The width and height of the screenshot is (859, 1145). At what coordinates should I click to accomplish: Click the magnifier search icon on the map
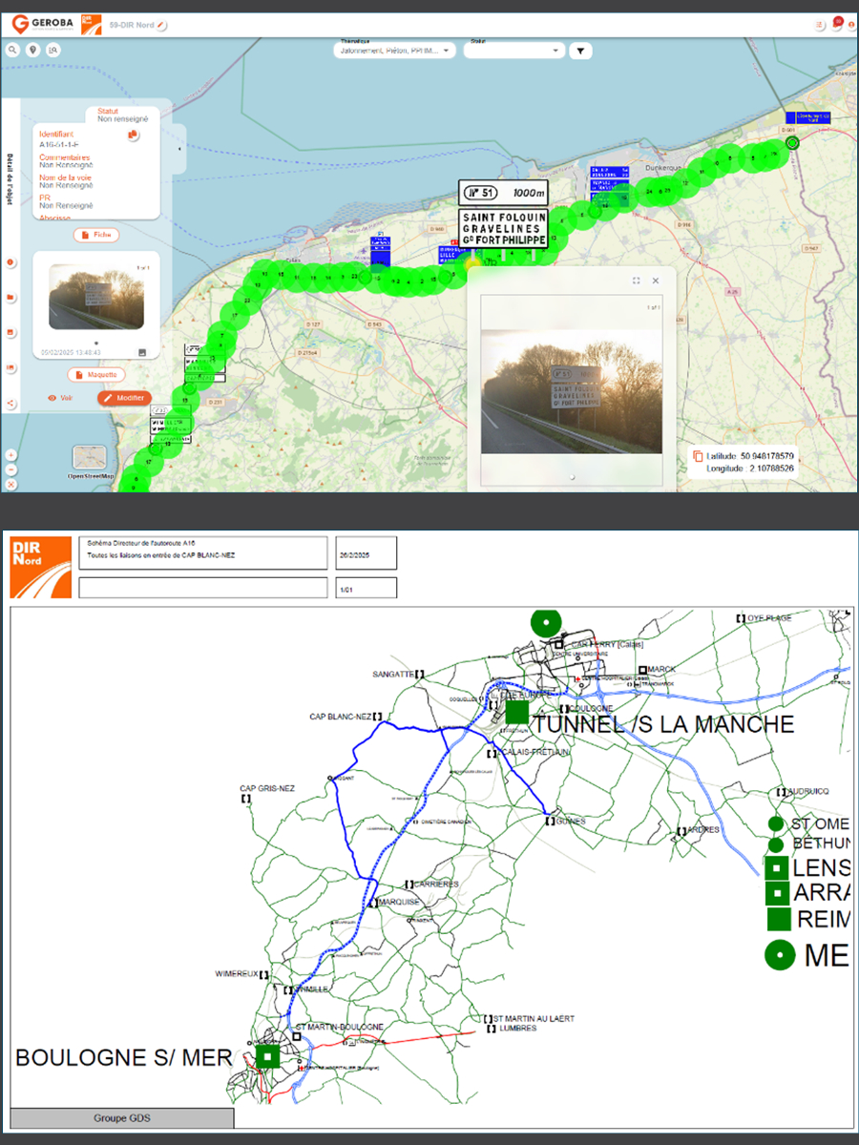[13, 50]
